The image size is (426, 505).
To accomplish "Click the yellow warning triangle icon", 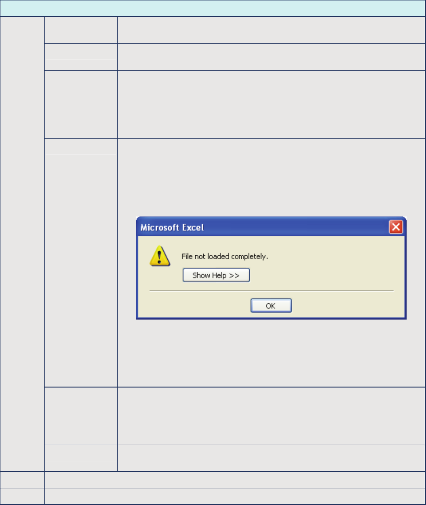I will 160,257.
